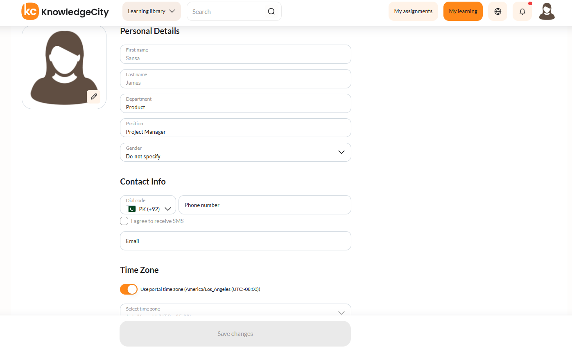Click the Last name field
Viewport: 572px width, 349px height.
235,79
